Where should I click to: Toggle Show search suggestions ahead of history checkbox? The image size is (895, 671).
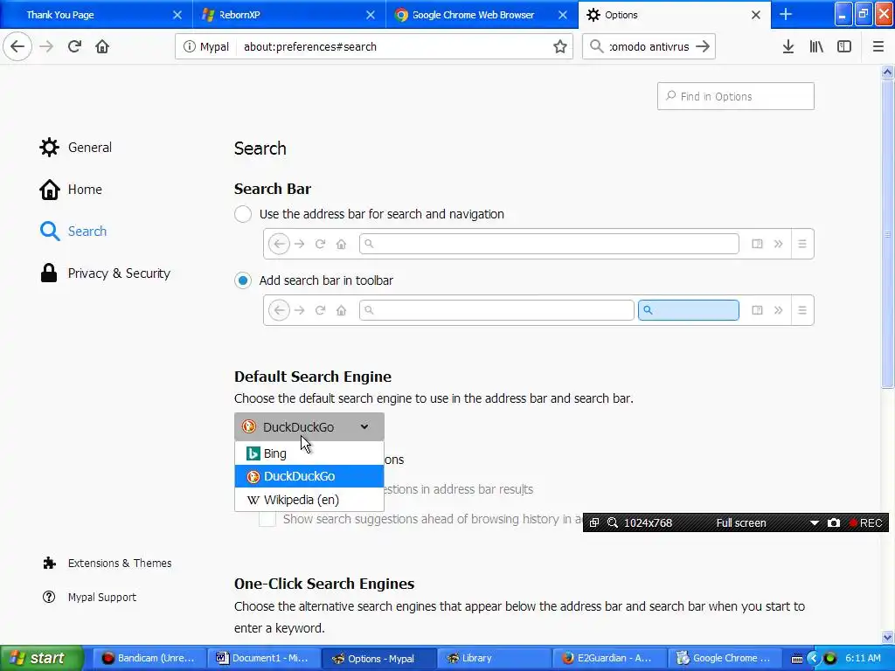267,519
